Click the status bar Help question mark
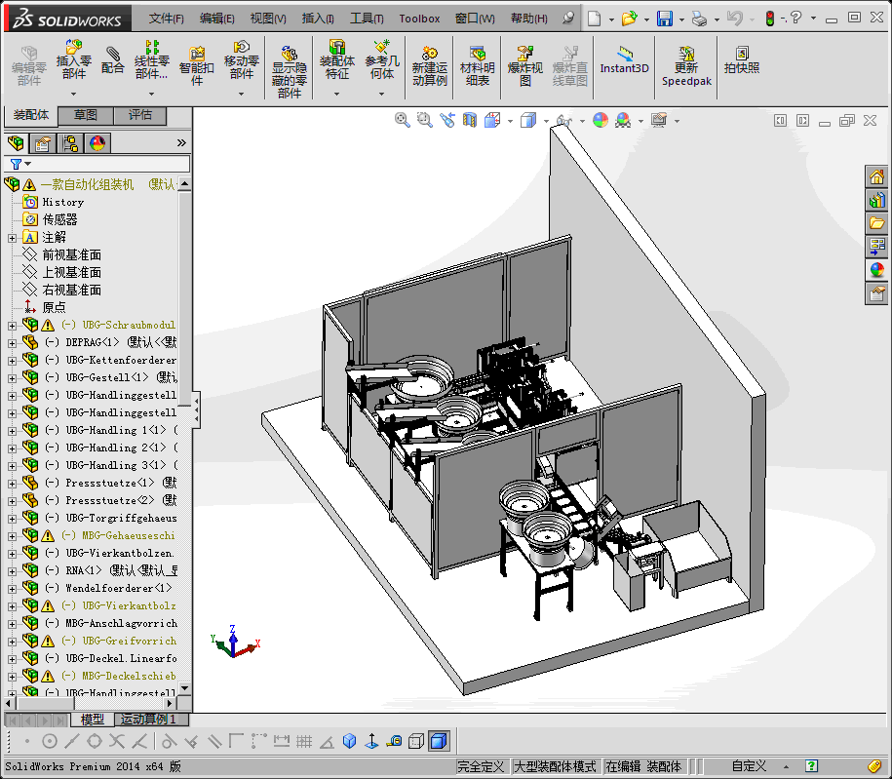 812,766
